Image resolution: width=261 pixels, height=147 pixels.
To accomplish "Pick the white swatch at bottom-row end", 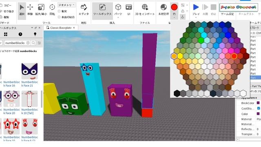I will point(243,94).
